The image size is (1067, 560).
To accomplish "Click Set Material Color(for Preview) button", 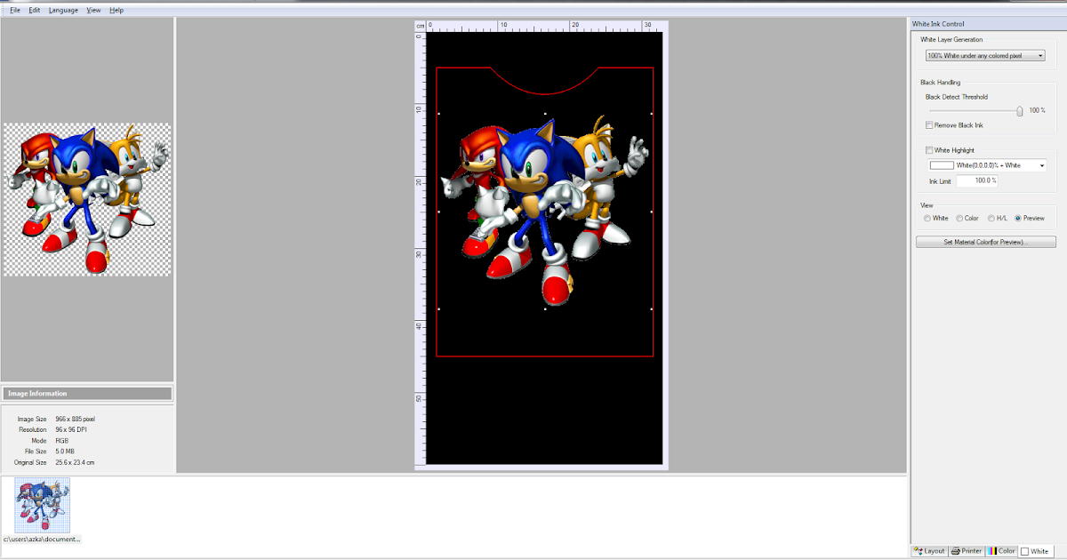I will [x=986, y=242].
